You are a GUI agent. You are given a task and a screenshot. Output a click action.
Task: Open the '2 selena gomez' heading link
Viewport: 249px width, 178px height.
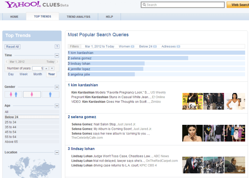[x=82, y=117]
